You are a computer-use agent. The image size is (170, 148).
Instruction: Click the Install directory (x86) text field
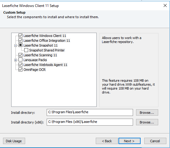90,122
